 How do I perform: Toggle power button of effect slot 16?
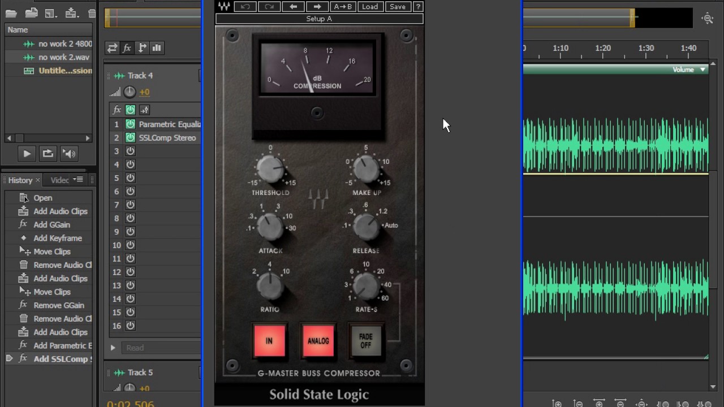[131, 326]
